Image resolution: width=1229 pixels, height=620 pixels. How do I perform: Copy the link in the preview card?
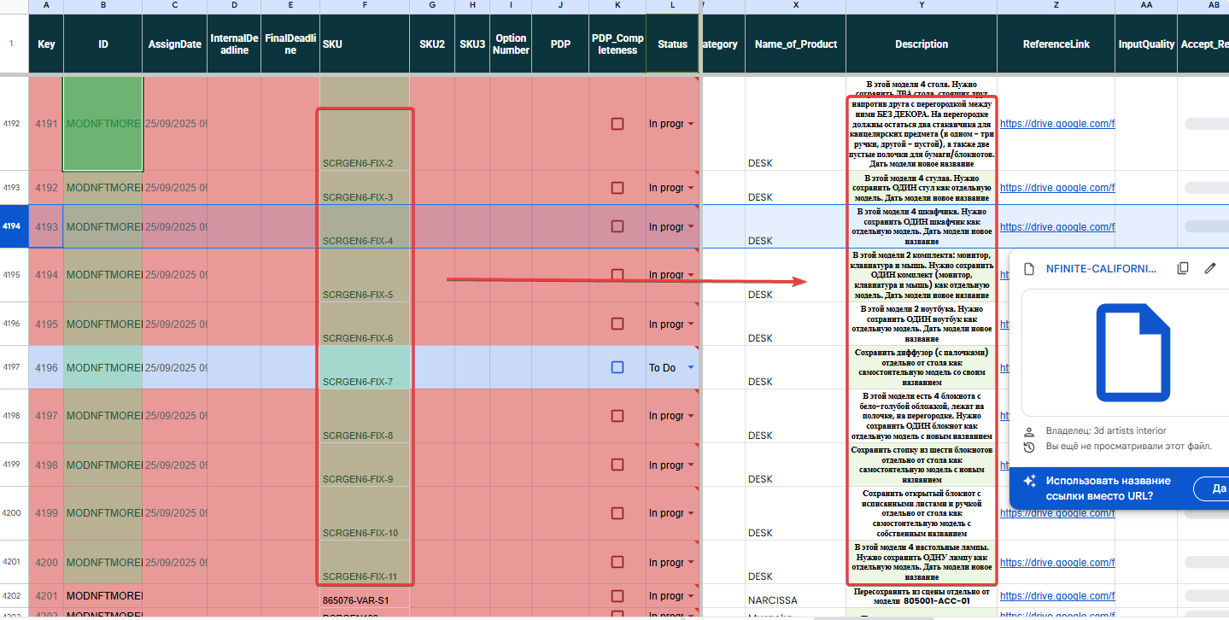pyautogui.click(x=1183, y=268)
